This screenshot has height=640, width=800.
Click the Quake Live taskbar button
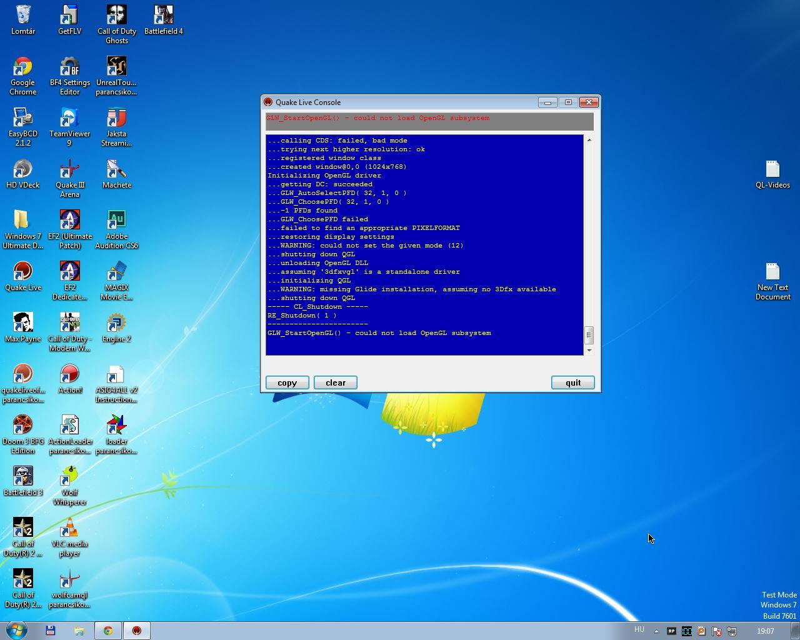click(x=137, y=631)
